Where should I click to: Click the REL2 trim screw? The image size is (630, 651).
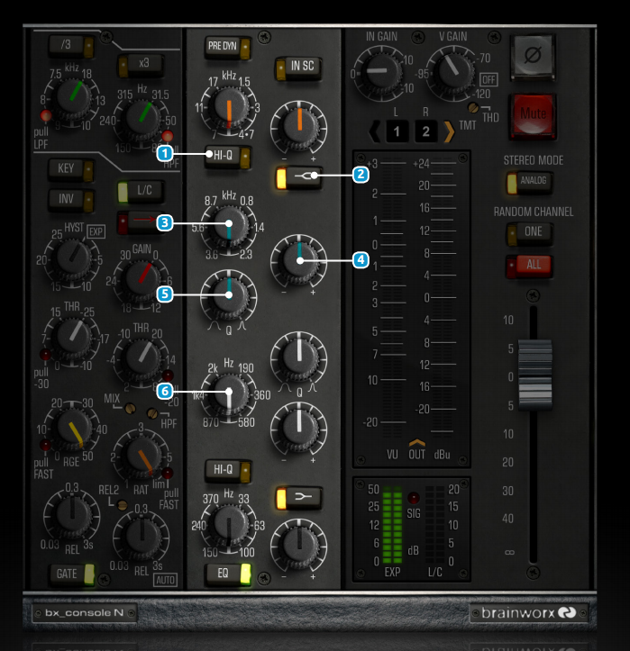coord(123,505)
